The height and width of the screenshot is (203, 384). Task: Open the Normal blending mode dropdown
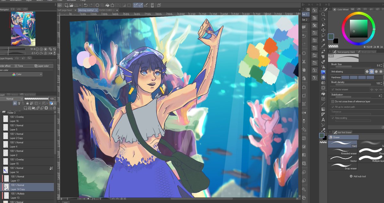12,99
